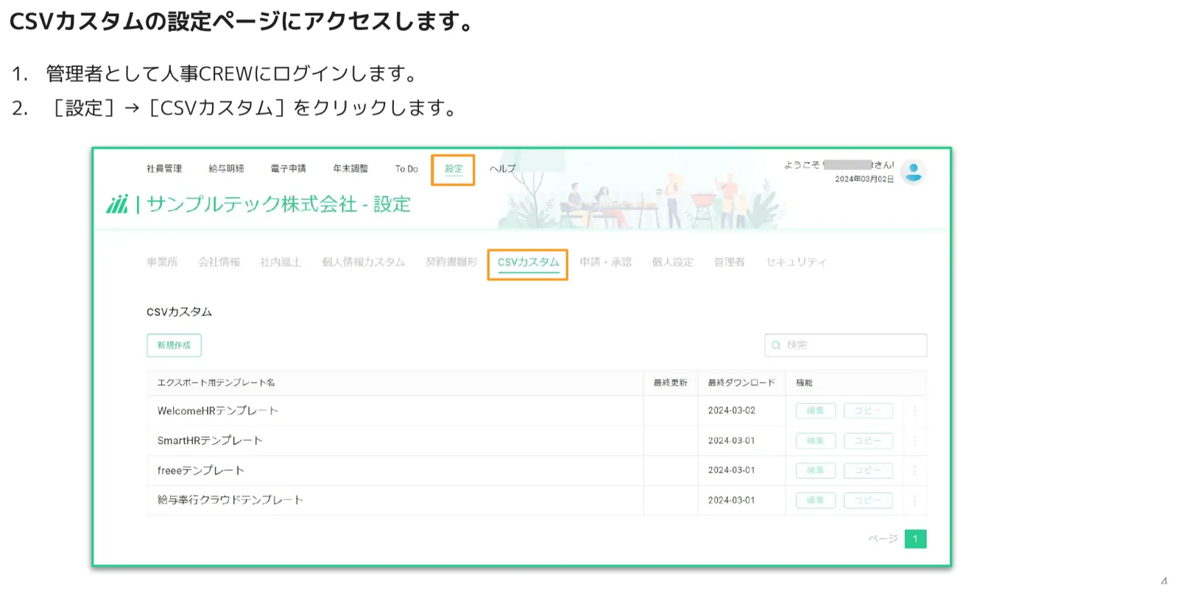1178x594 pixels.
Task: Switch to the 申請・承認 tab
Action: coord(605,262)
